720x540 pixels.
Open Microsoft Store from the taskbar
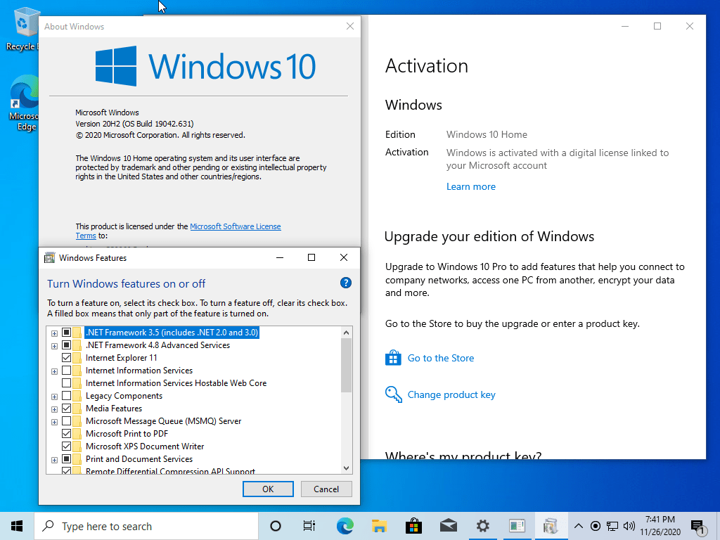pos(413,526)
